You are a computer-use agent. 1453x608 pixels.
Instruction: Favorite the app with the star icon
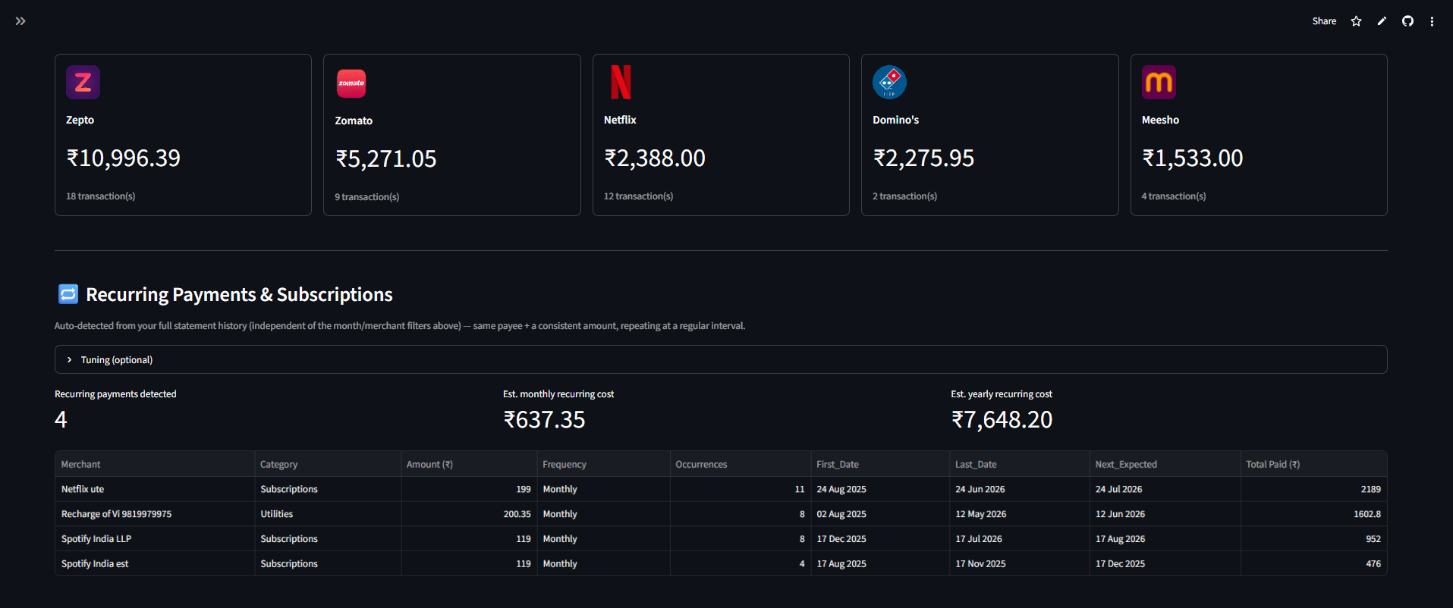pos(1356,21)
